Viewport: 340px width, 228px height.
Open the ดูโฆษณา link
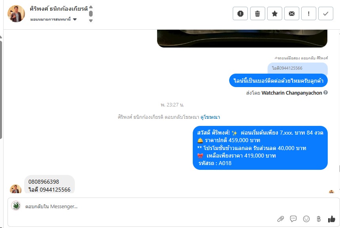[x=210, y=117]
